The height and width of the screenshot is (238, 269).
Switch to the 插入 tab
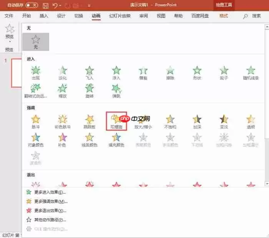click(44, 16)
